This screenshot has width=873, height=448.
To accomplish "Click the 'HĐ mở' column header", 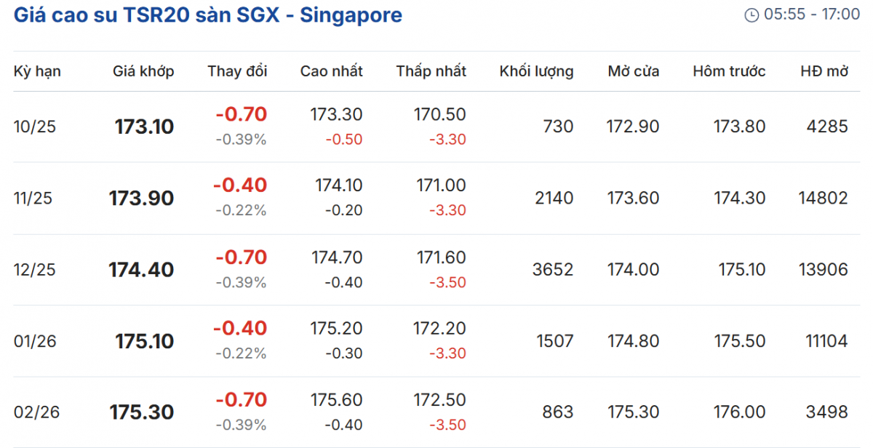I will (824, 71).
